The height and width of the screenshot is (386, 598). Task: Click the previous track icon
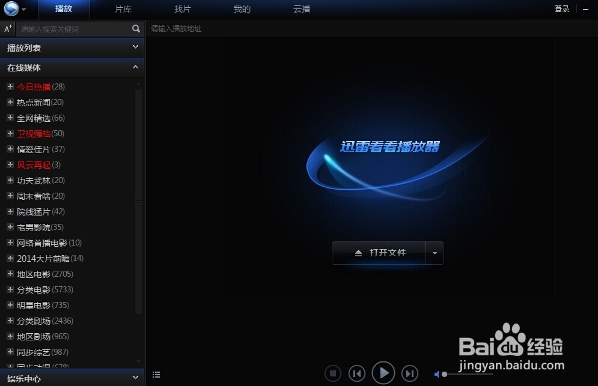(357, 373)
